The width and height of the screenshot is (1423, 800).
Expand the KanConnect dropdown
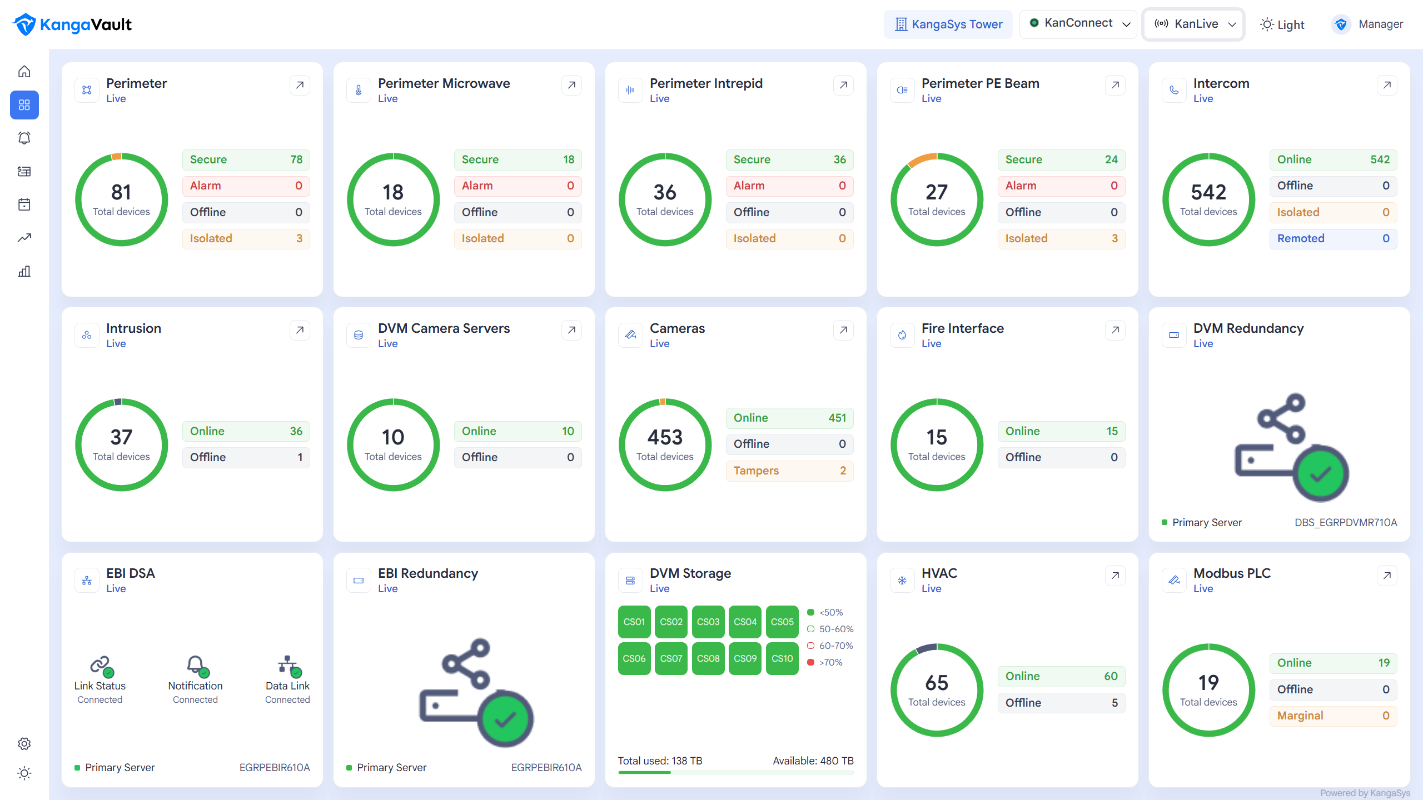pyautogui.click(x=1078, y=24)
